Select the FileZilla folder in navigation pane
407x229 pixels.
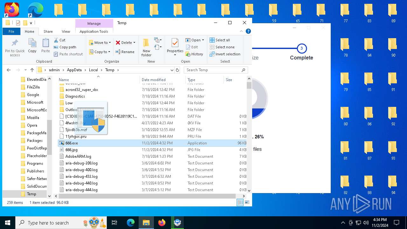click(x=33, y=87)
